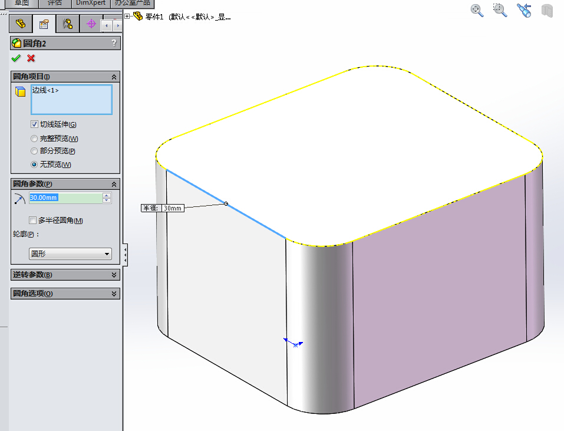Open the ConfigurationManager tab icon
Screen dimensions: 564x431
[x=68, y=24]
